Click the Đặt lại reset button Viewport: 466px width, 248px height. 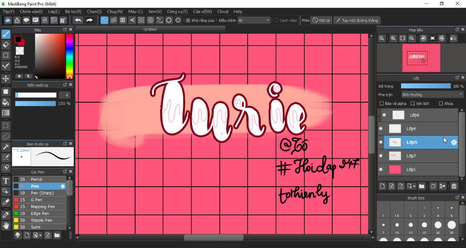pos(321,20)
